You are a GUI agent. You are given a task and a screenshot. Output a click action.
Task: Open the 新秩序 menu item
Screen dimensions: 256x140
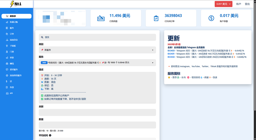coord(16,16)
